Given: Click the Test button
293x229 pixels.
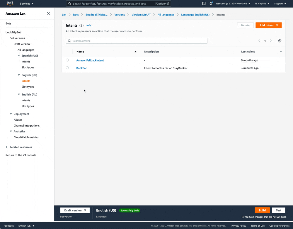Looking at the screenshot, I should pos(278,210).
